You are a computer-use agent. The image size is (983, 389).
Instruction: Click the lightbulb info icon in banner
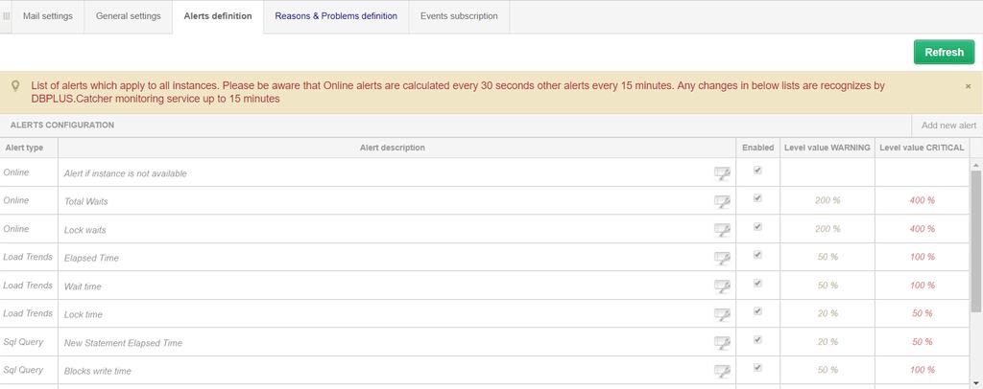[x=15, y=87]
